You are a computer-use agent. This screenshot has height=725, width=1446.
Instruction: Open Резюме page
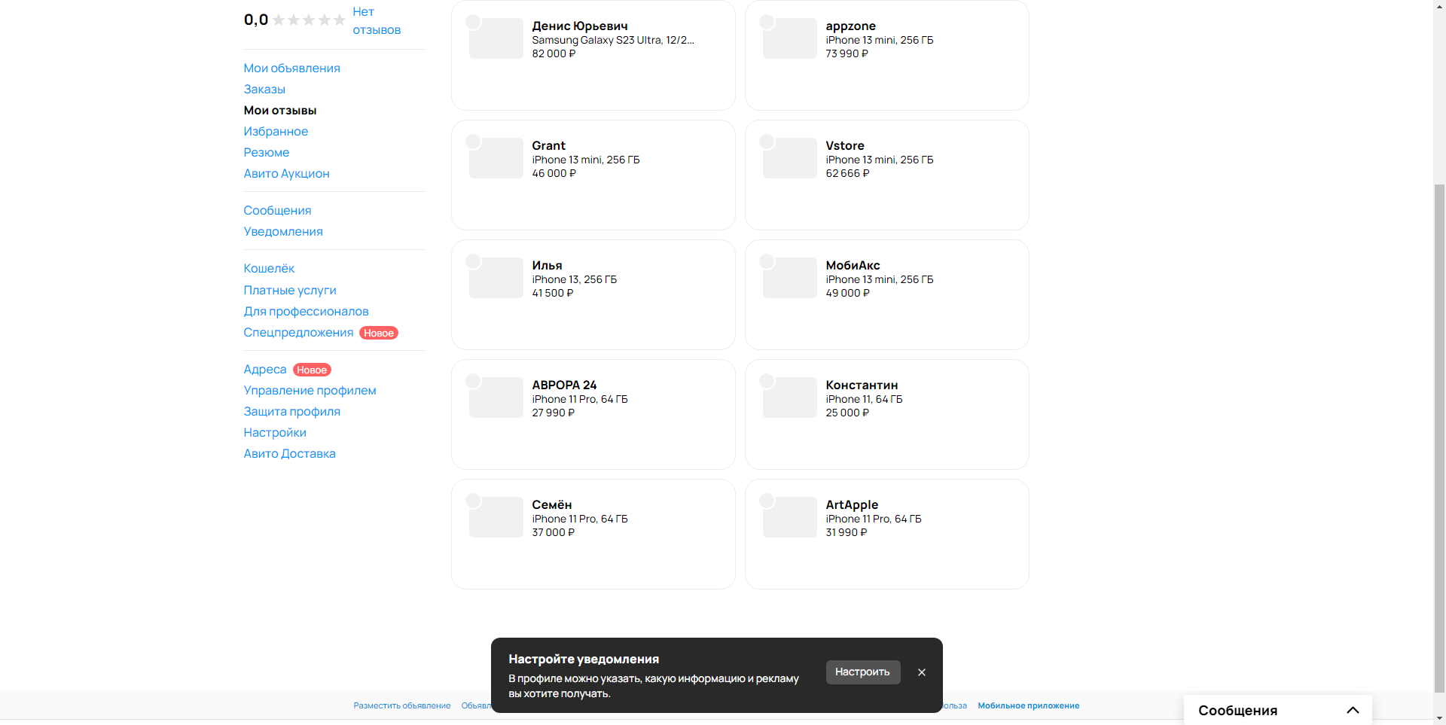pos(267,153)
